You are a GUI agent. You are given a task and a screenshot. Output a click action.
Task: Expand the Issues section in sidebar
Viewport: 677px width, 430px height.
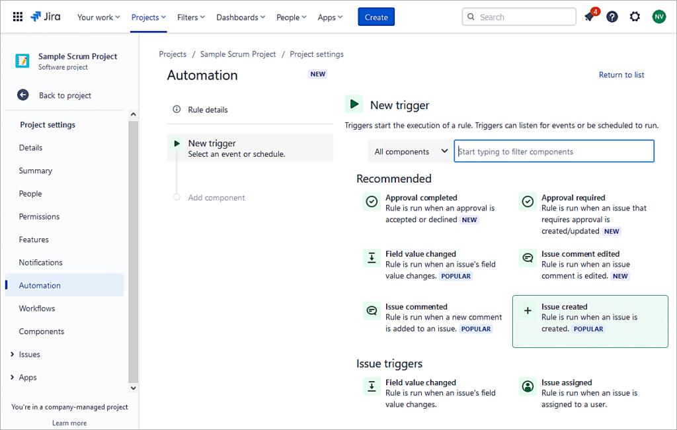(x=13, y=355)
